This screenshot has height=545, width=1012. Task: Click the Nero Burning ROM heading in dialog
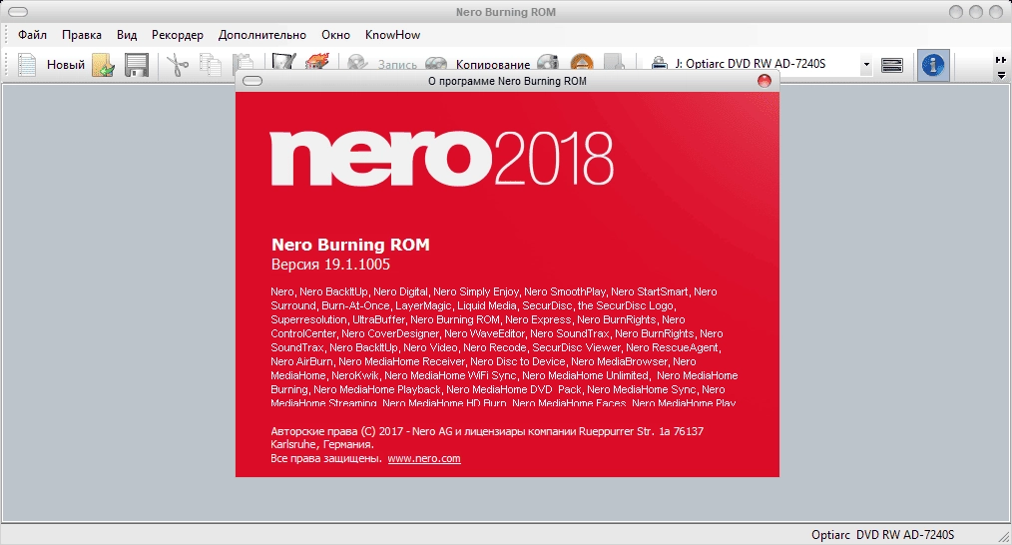tap(350, 245)
